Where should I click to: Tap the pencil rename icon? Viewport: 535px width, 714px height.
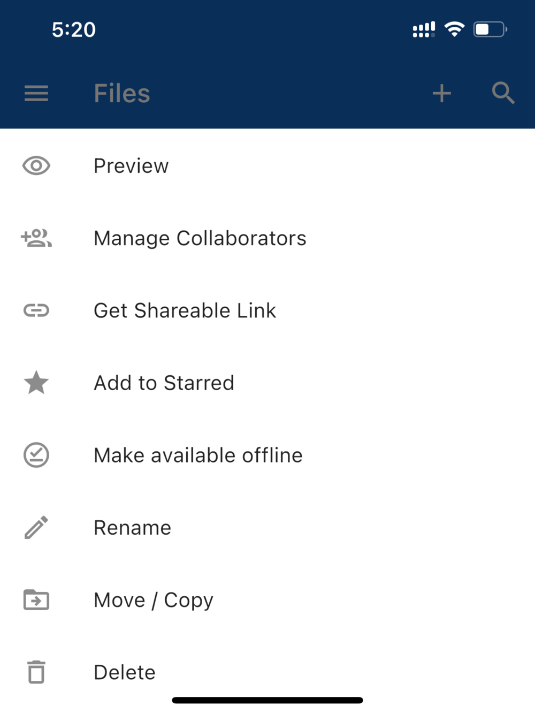tap(36, 527)
